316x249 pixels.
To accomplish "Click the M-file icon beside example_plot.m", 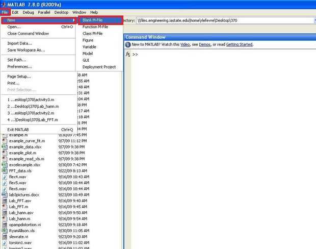I will coord(5,153).
